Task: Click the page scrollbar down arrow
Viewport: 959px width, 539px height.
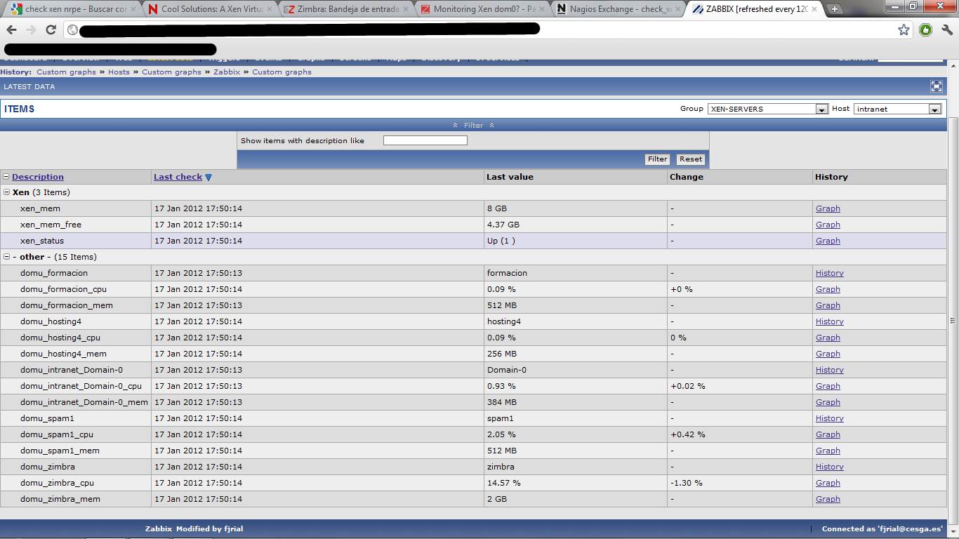Action: click(953, 533)
